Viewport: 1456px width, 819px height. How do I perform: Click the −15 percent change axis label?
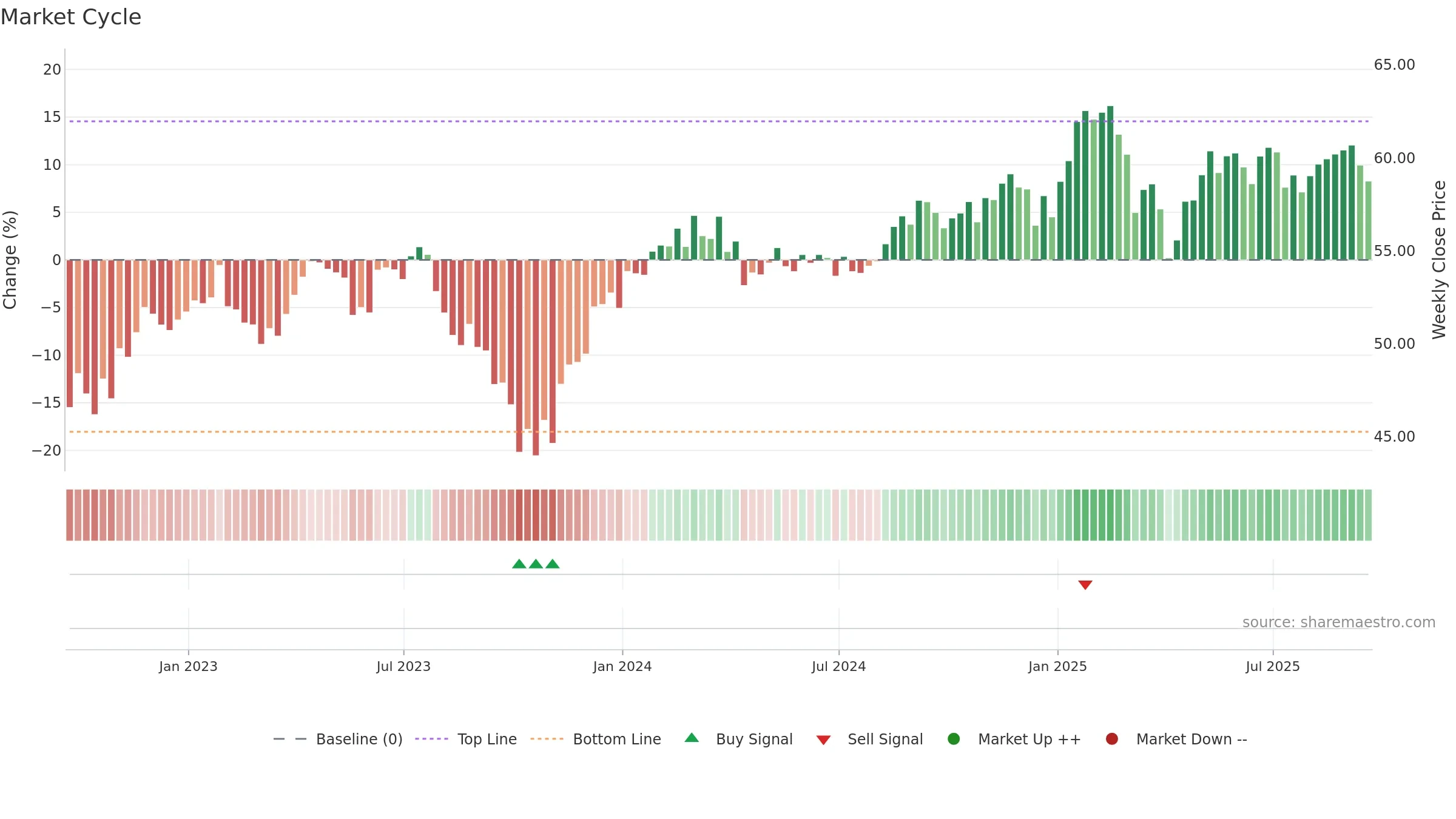[47, 402]
